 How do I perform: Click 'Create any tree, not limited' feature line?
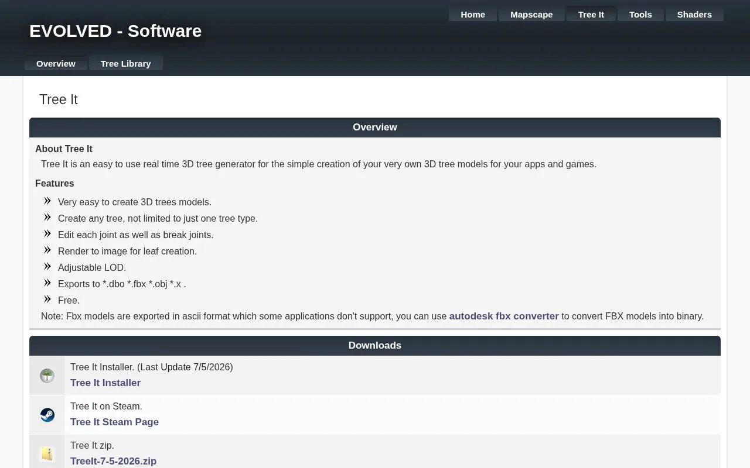click(x=158, y=218)
